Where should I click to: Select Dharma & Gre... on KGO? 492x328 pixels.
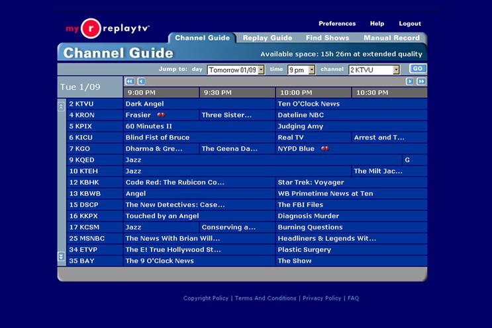[161, 149]
